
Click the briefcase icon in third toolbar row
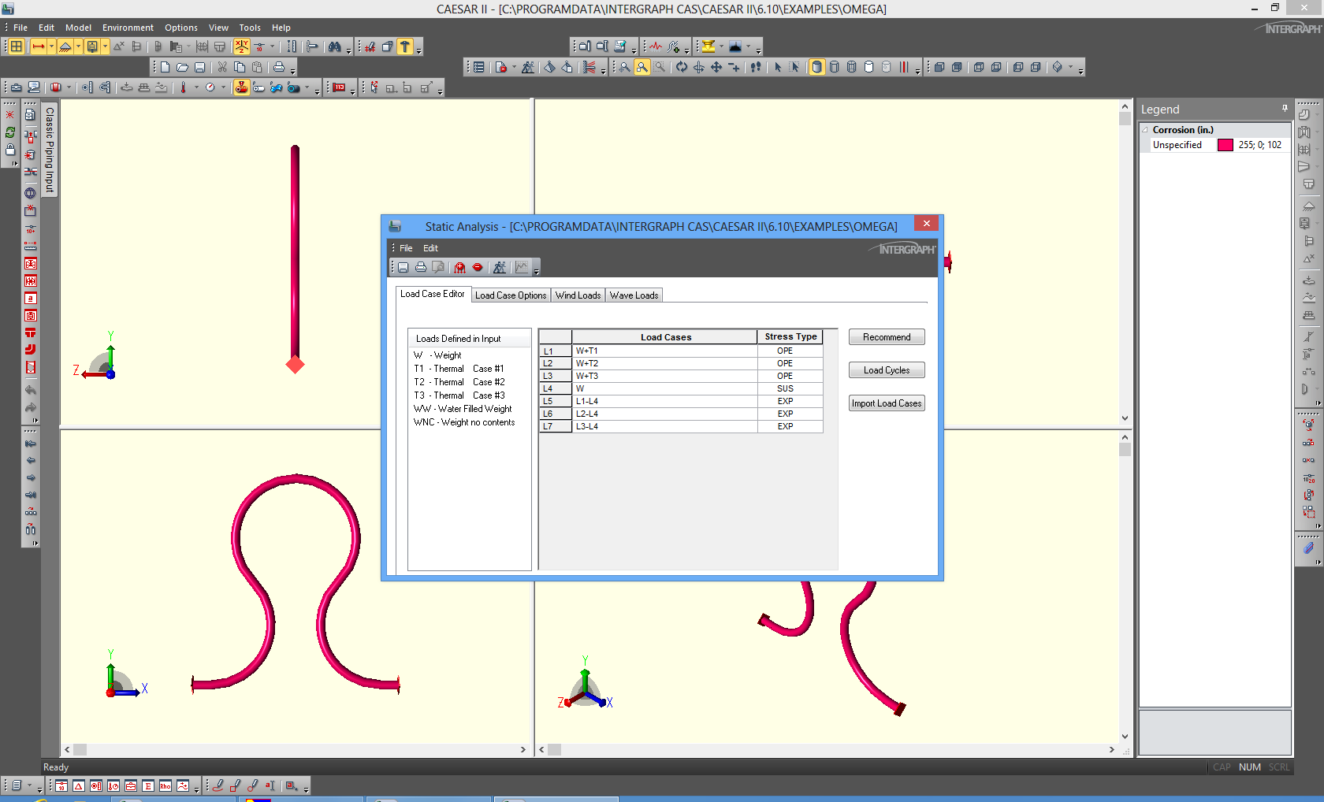point(16,87)
